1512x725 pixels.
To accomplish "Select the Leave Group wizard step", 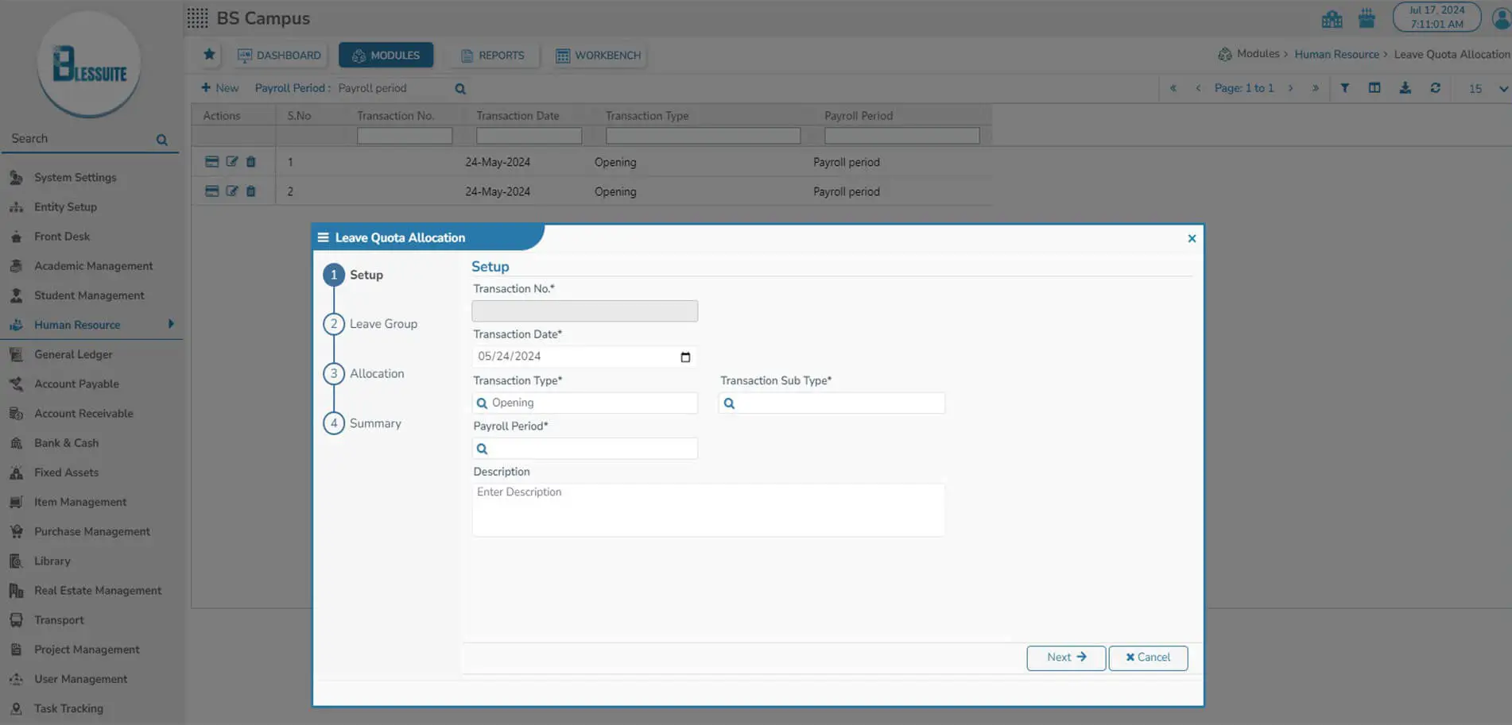I will coord(382,324).
